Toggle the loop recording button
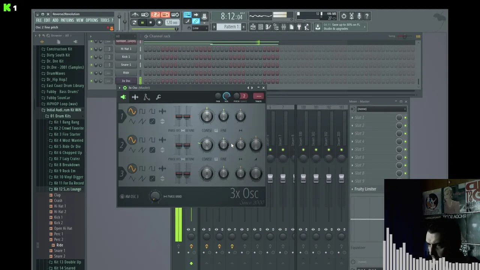 [175, 15]
